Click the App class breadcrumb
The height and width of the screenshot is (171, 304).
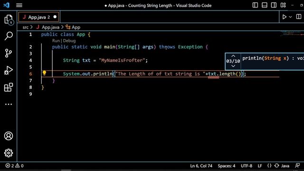[x=76, y=28]
